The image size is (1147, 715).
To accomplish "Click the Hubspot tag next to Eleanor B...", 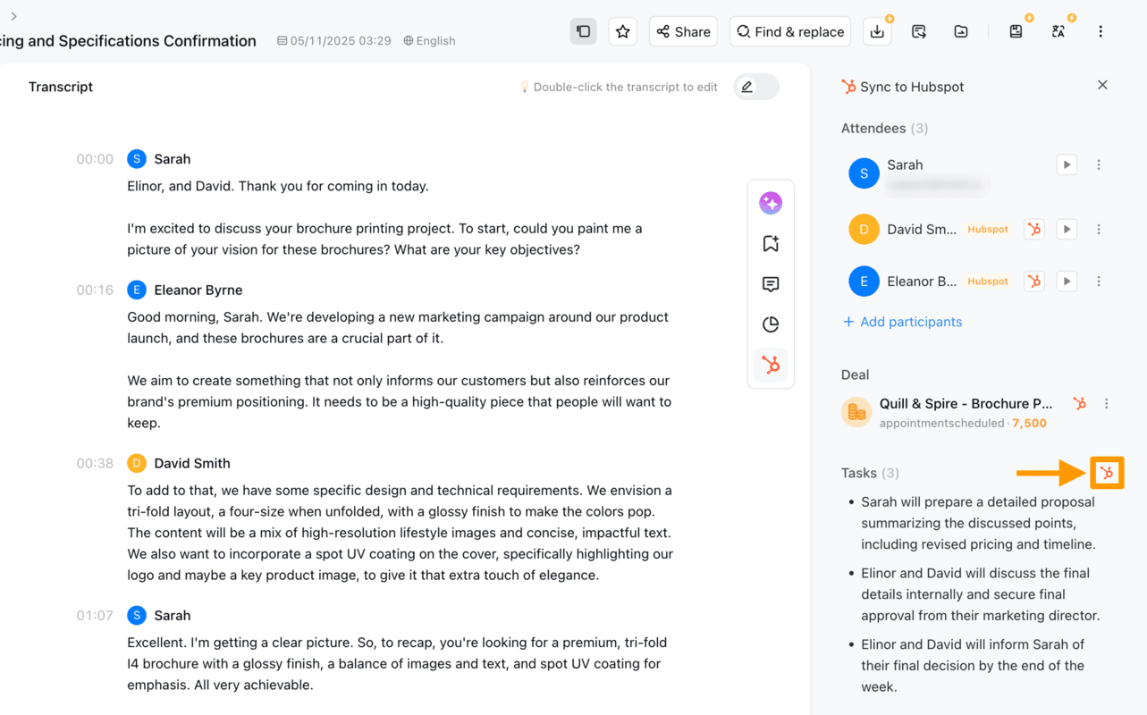I will pyautogui.click(x=988, y=281).
